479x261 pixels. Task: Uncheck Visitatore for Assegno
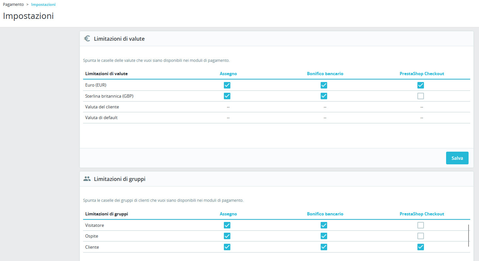coord(227,225)
